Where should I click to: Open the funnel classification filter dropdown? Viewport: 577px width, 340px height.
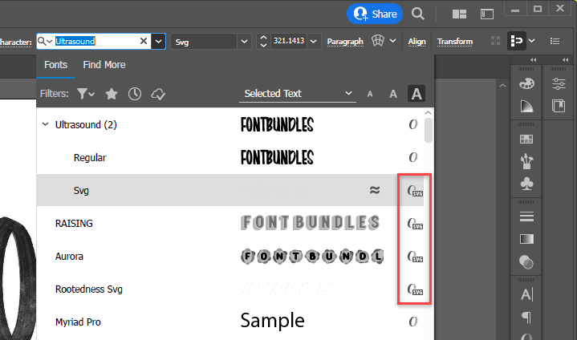86,94
